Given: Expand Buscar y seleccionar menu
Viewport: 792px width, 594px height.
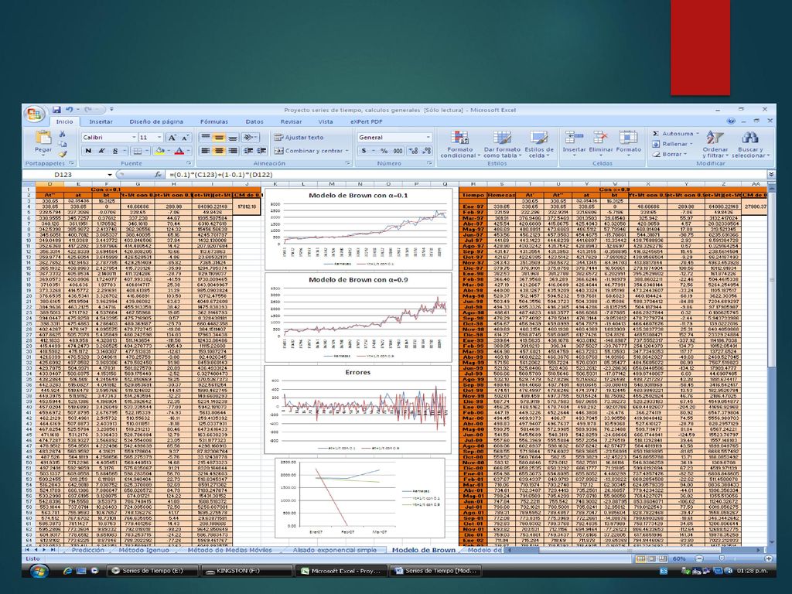Looking at the screenshot, I should coord(750,144).
